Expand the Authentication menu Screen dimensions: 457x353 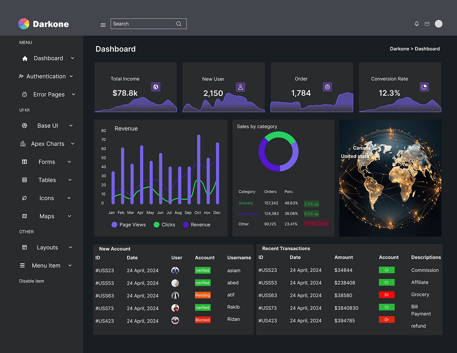click(x=46, y=76)
